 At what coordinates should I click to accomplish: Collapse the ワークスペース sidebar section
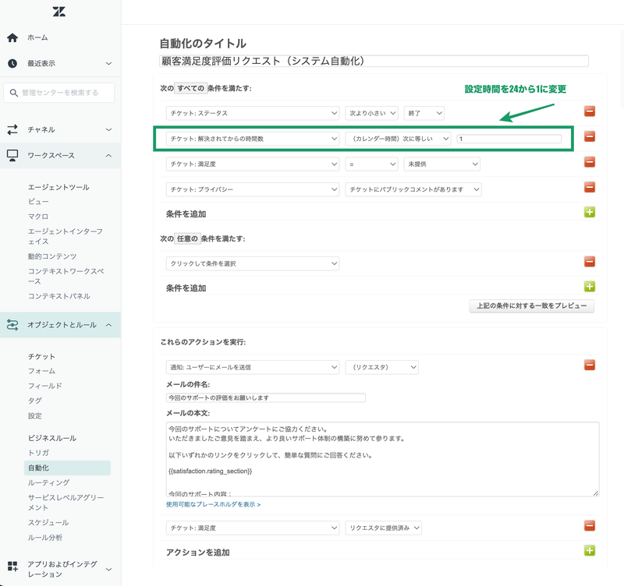pos(108,155)
